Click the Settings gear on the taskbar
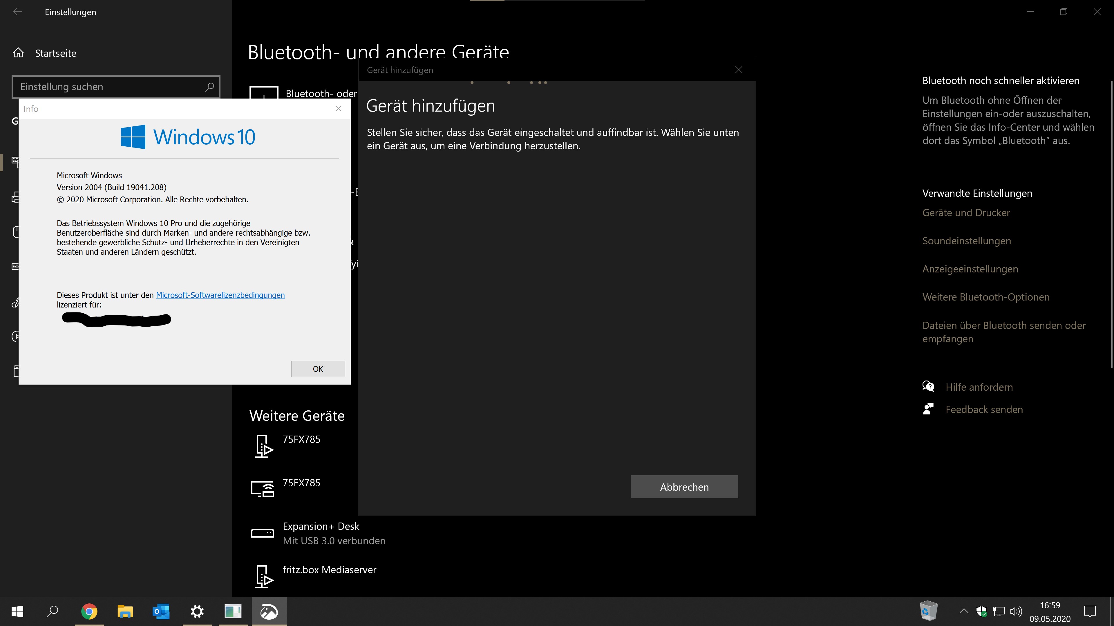Screen dimensions: 1114x626 point(197,611)
